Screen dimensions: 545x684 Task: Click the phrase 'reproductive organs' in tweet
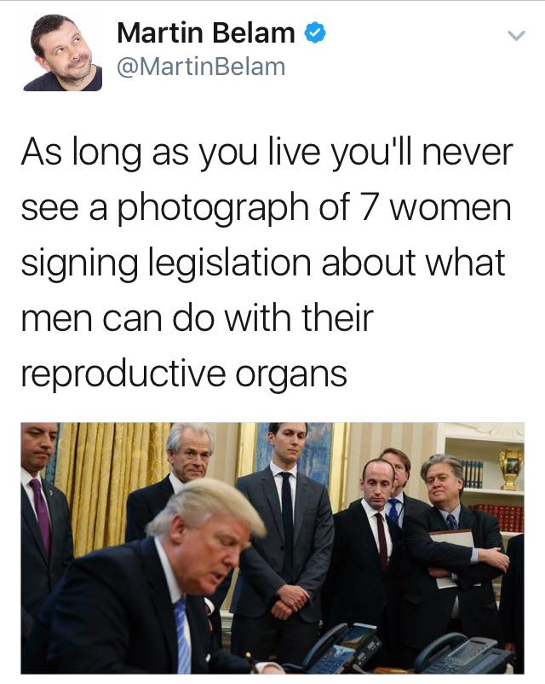(184, 374)
